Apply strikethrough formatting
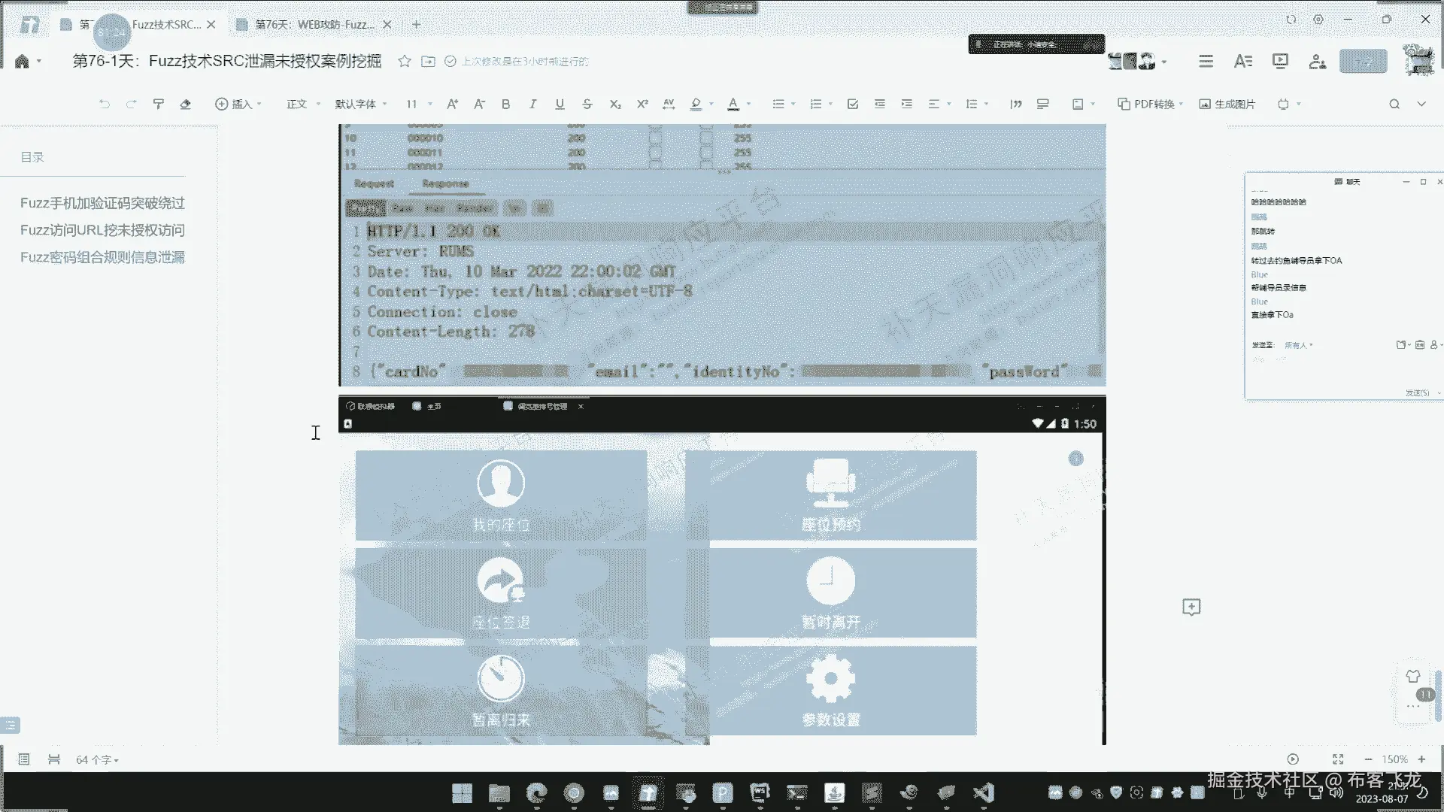 [x=587, y=105]
